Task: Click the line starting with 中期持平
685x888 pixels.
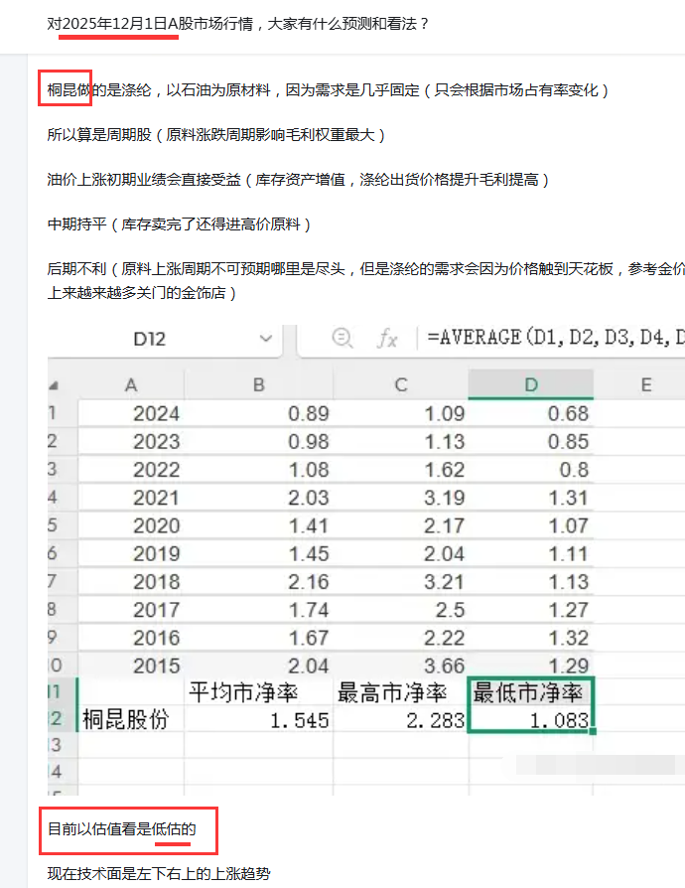Action: (180, 224)
